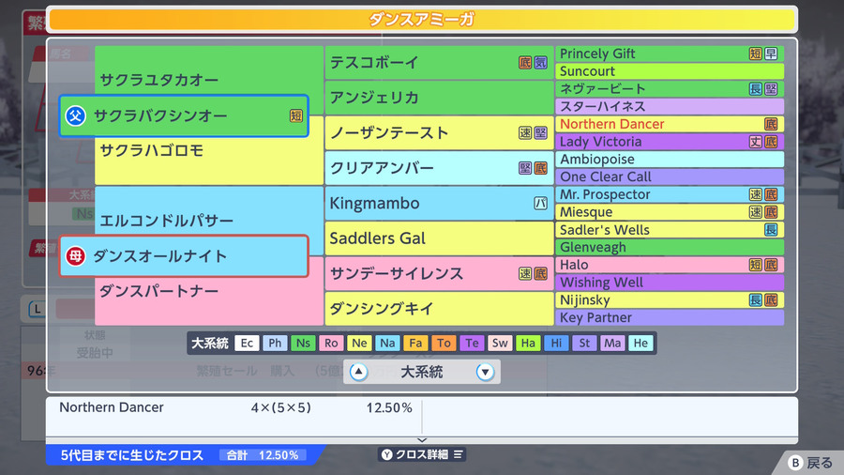Select アンジェリカ in the pedigree
The height and width of the screenshot is (475, 844).
click(x=439, y=98)
